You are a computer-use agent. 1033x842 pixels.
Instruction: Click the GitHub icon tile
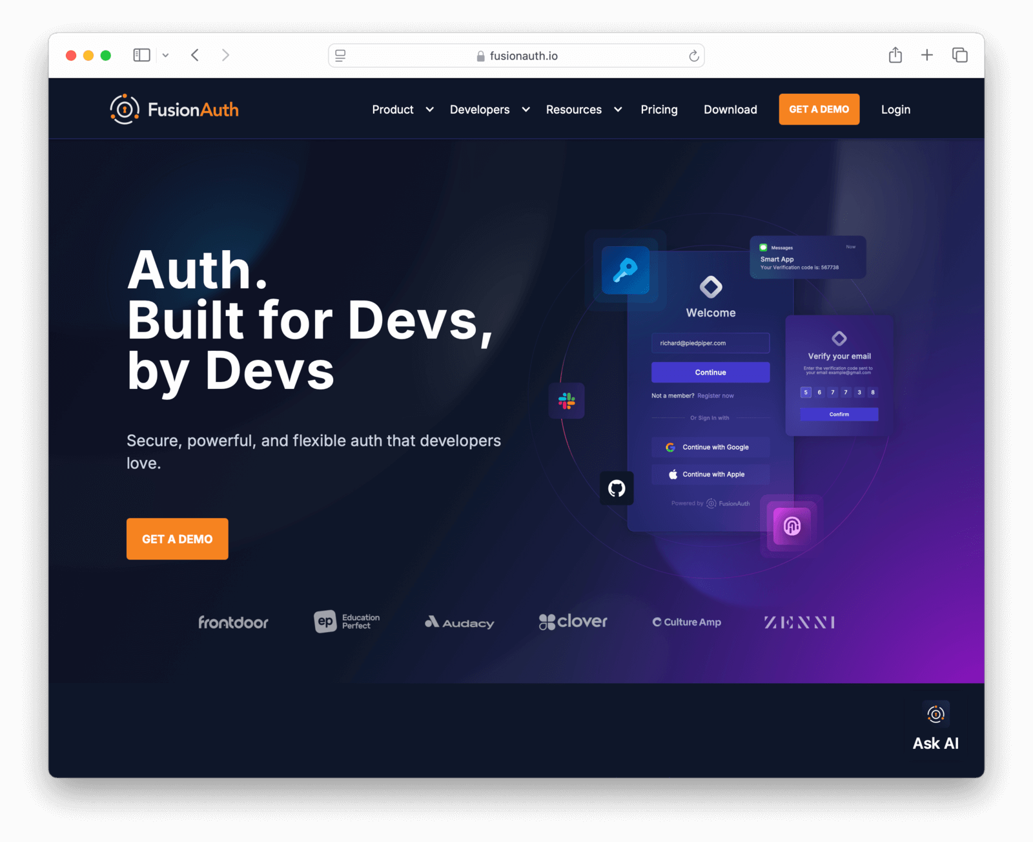point(617,488)
